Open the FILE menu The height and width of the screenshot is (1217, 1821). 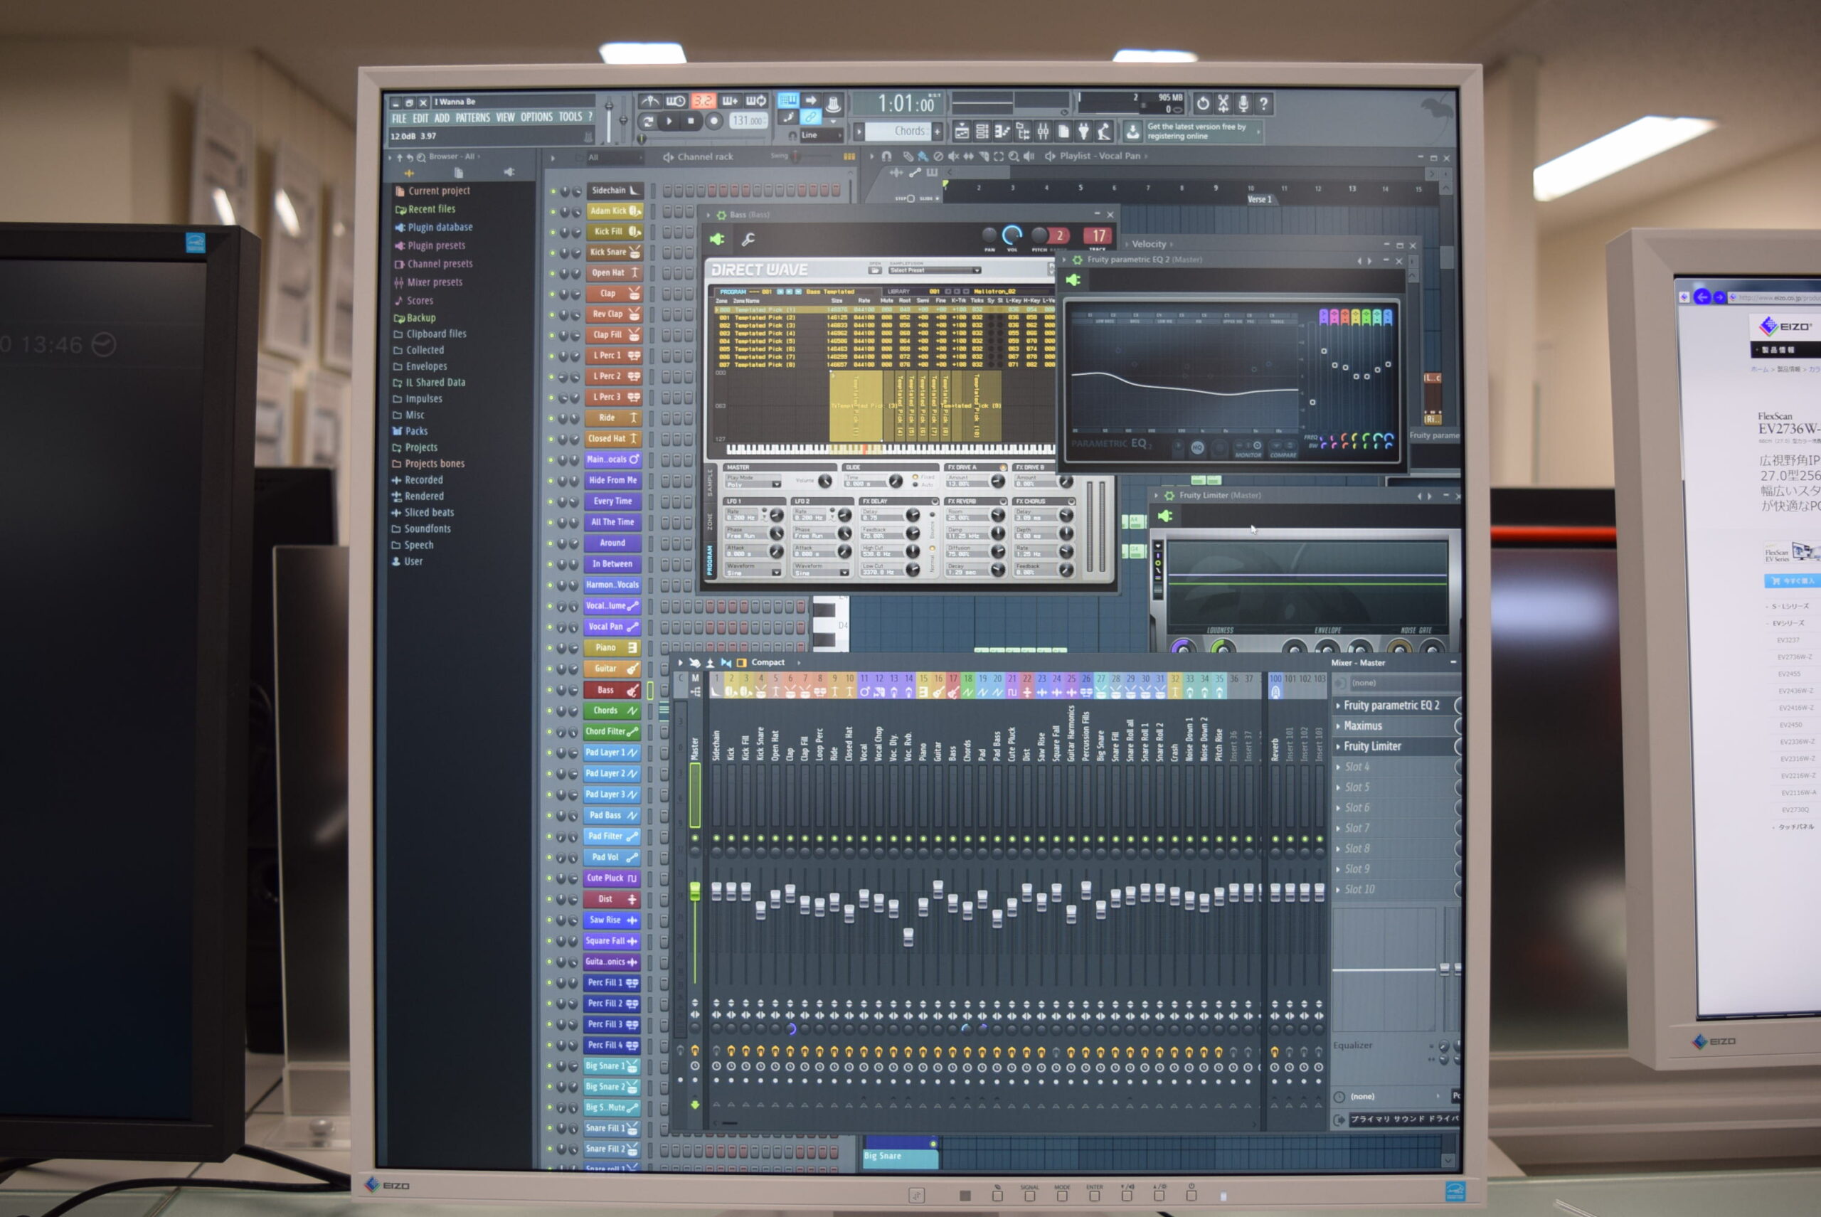[399, 119]
